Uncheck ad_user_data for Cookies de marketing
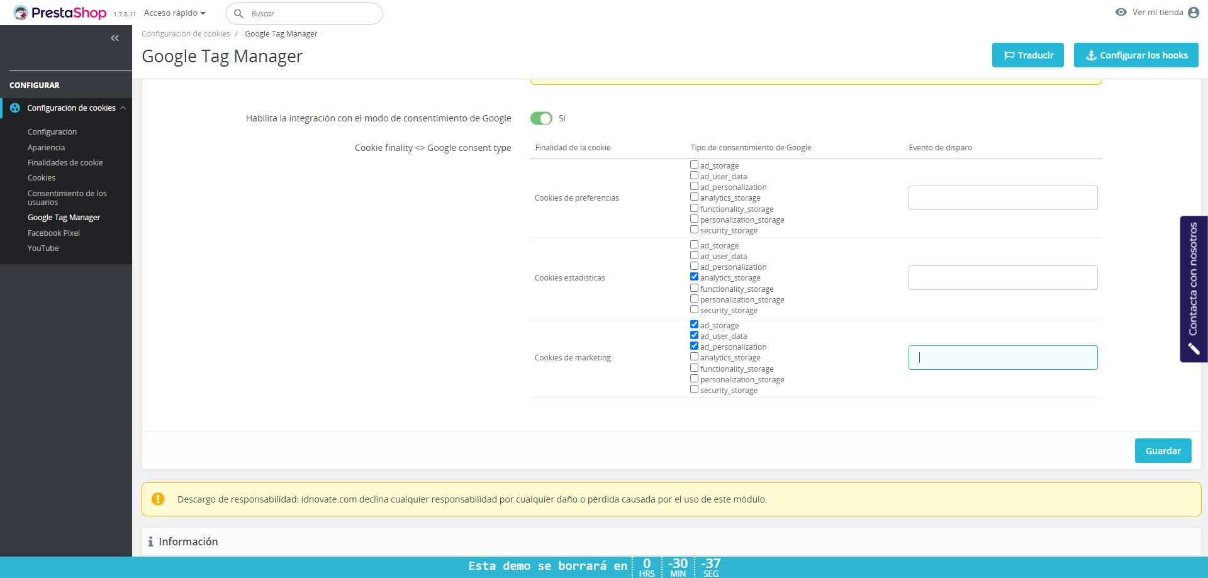The width and height of the screenshot is (1208, 578). coord(694,335)
